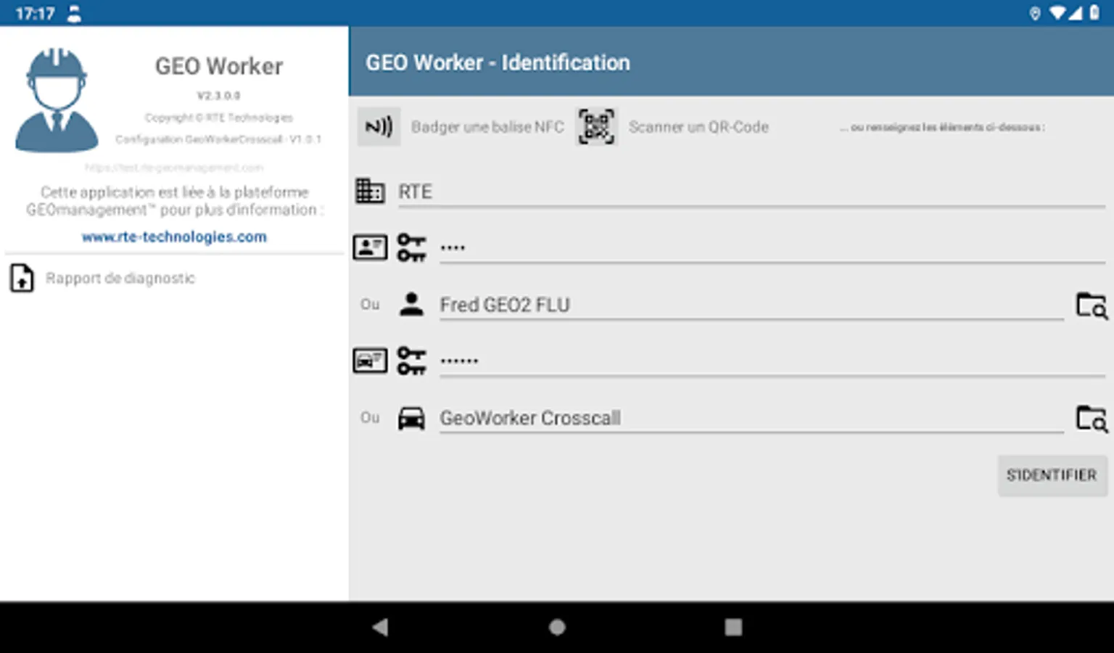The image size is (1114, 653).
Task: Focus the Fred GEO2 FLU user field
Action: coord(751,305)
